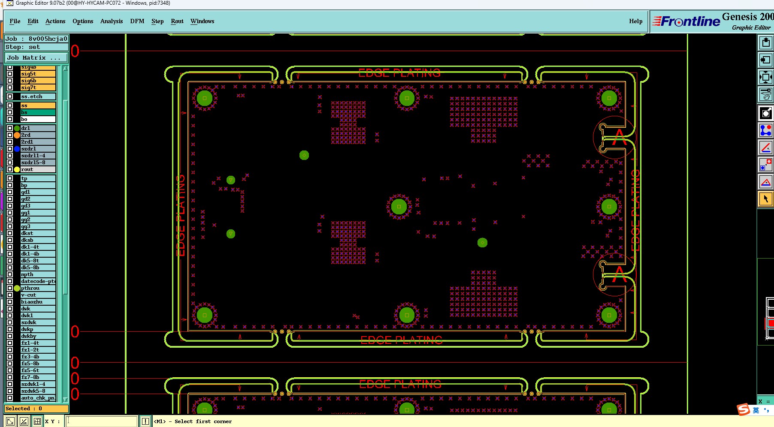This screenshot has height=427, width=774.
Task: Toggle checkbox for layer szdrl1-4
Action: pos(10,156)
